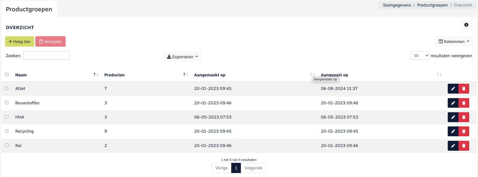Open the Kolommen dropdown

454,42
